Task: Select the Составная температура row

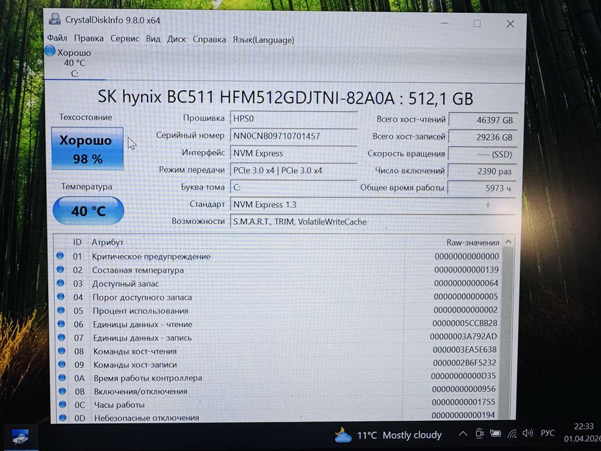Action: (x=278, y=269)
